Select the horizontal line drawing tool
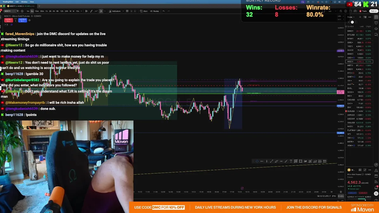 click(x=262, y=161)
